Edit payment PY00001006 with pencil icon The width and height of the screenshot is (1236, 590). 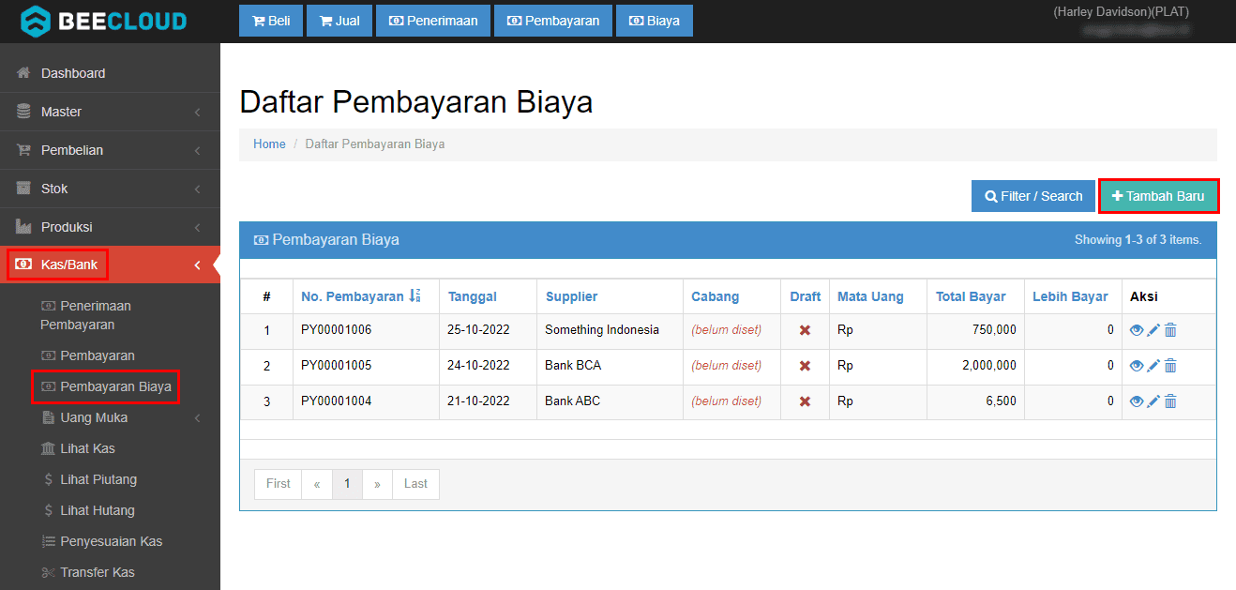pos(1153,330)
